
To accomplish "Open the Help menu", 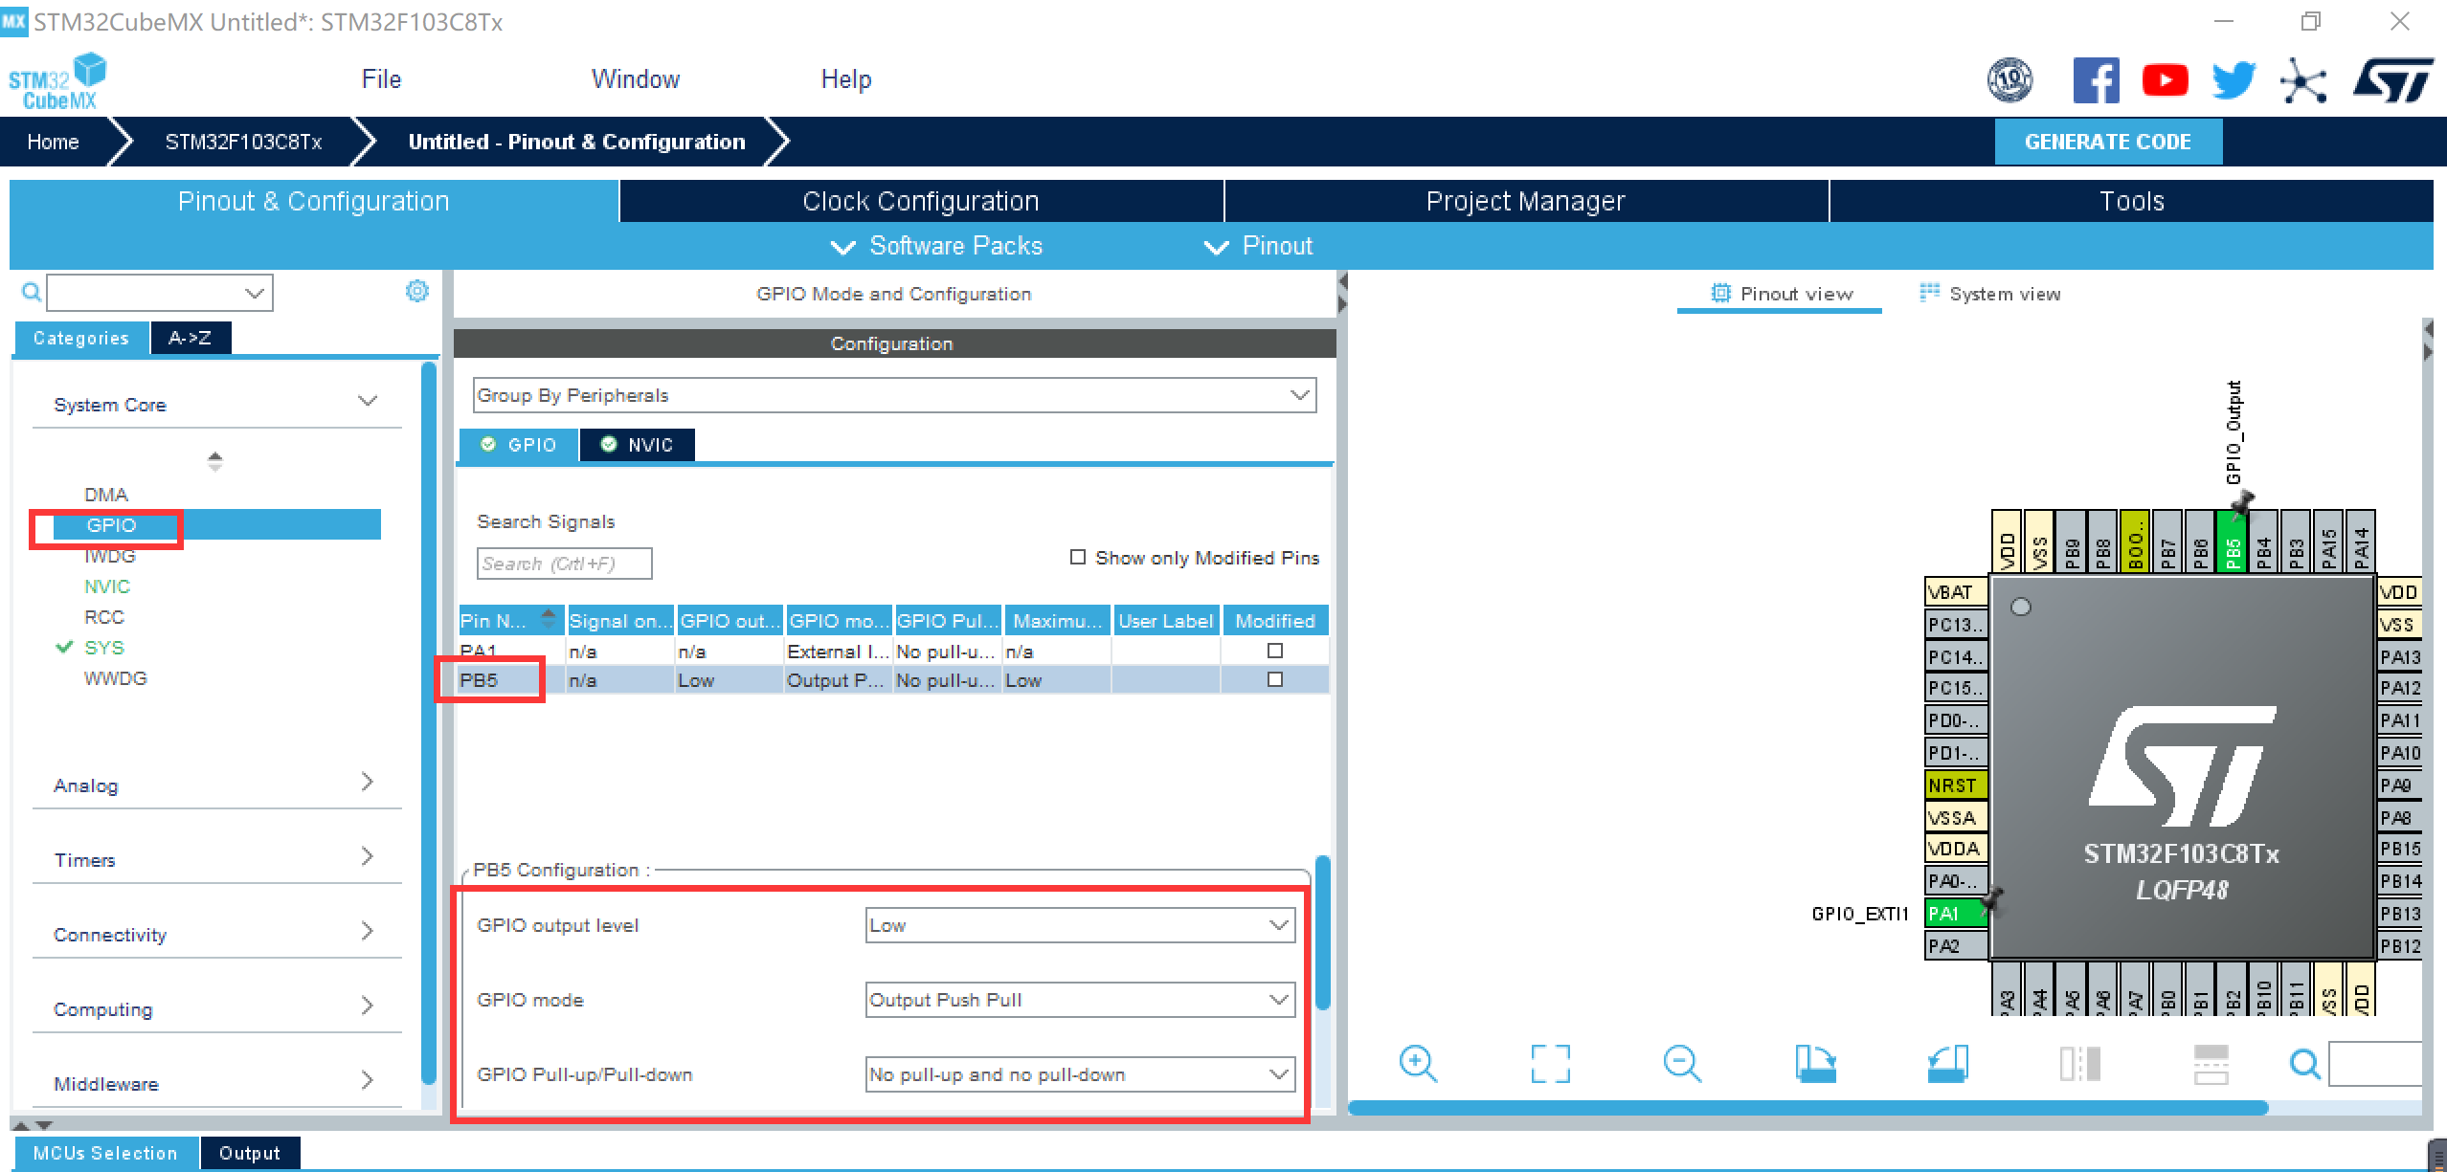I will (x=846, y=79).
